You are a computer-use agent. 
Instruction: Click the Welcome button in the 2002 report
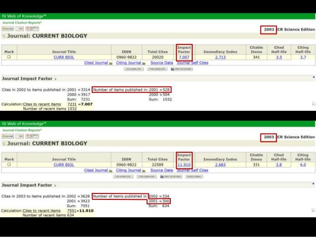[8, 29]
